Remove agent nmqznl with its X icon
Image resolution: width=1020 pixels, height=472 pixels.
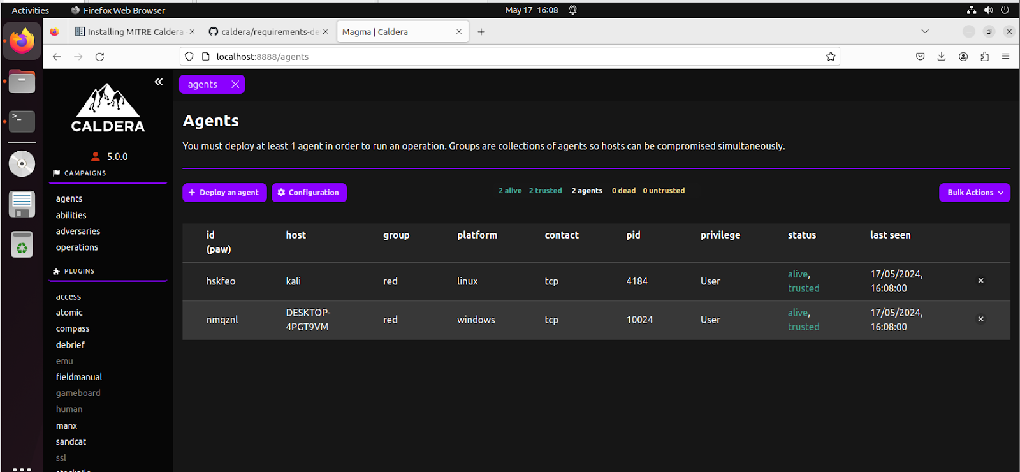coord(980,319)
